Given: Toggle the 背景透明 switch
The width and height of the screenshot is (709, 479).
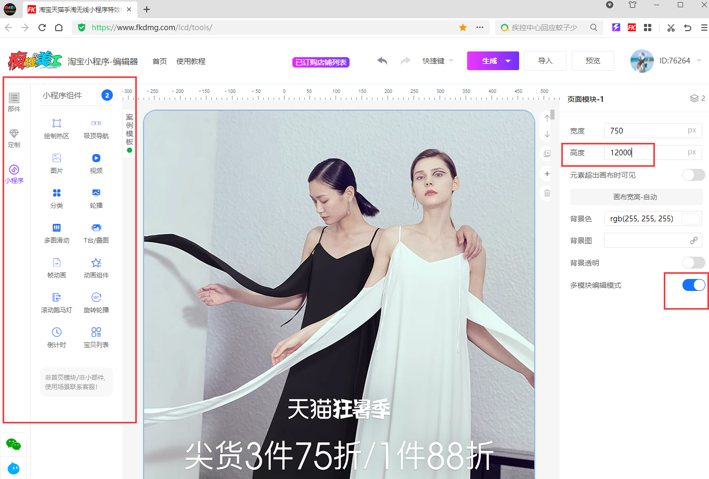Looking at the screenshot, I should click(x=693, y=263).
